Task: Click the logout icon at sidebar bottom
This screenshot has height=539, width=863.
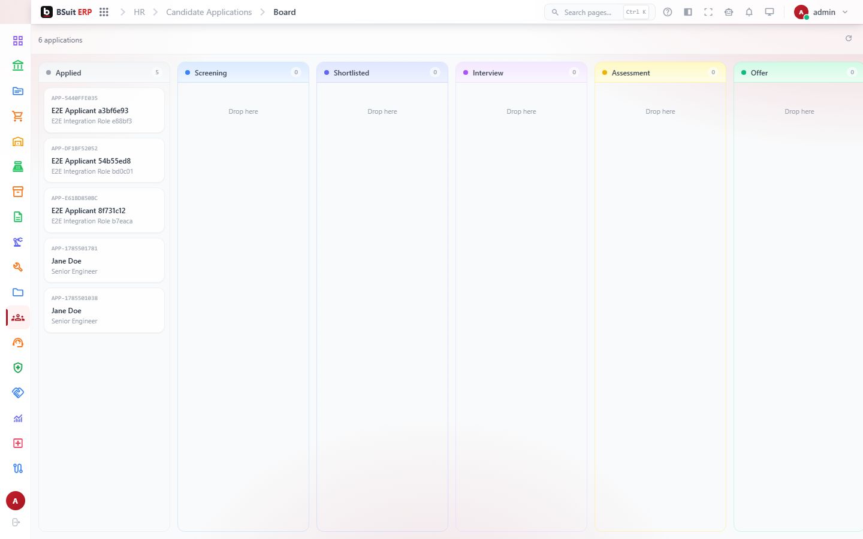Action: point(16,522)
